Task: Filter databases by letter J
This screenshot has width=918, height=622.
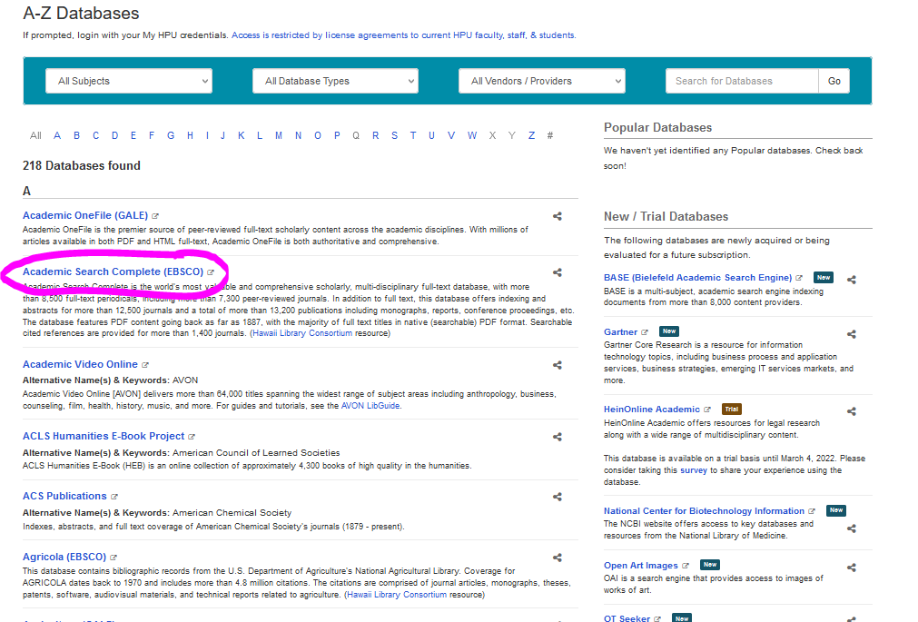Action: (x=222, y=135)
